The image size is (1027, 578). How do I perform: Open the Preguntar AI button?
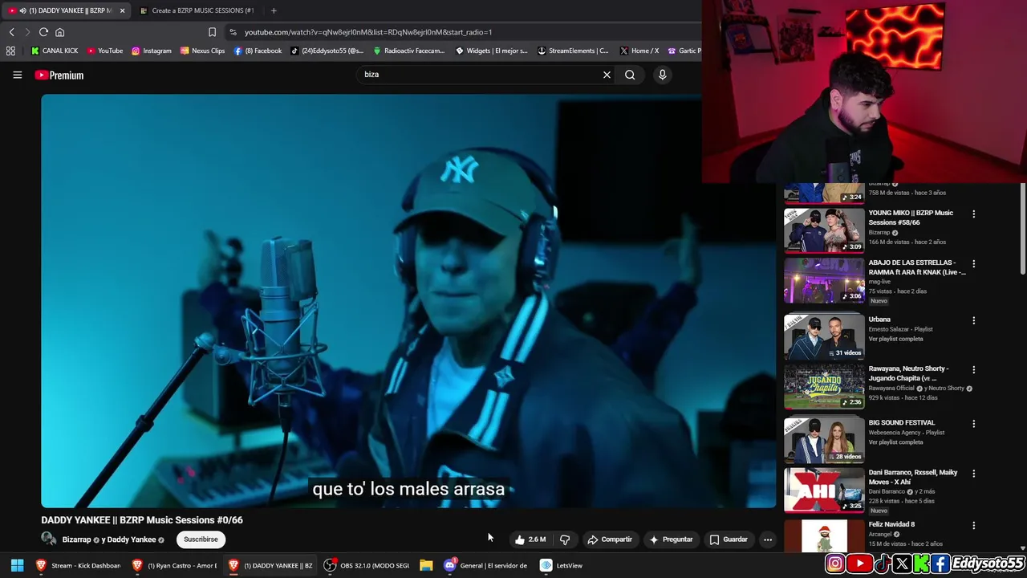coord(671,539)
